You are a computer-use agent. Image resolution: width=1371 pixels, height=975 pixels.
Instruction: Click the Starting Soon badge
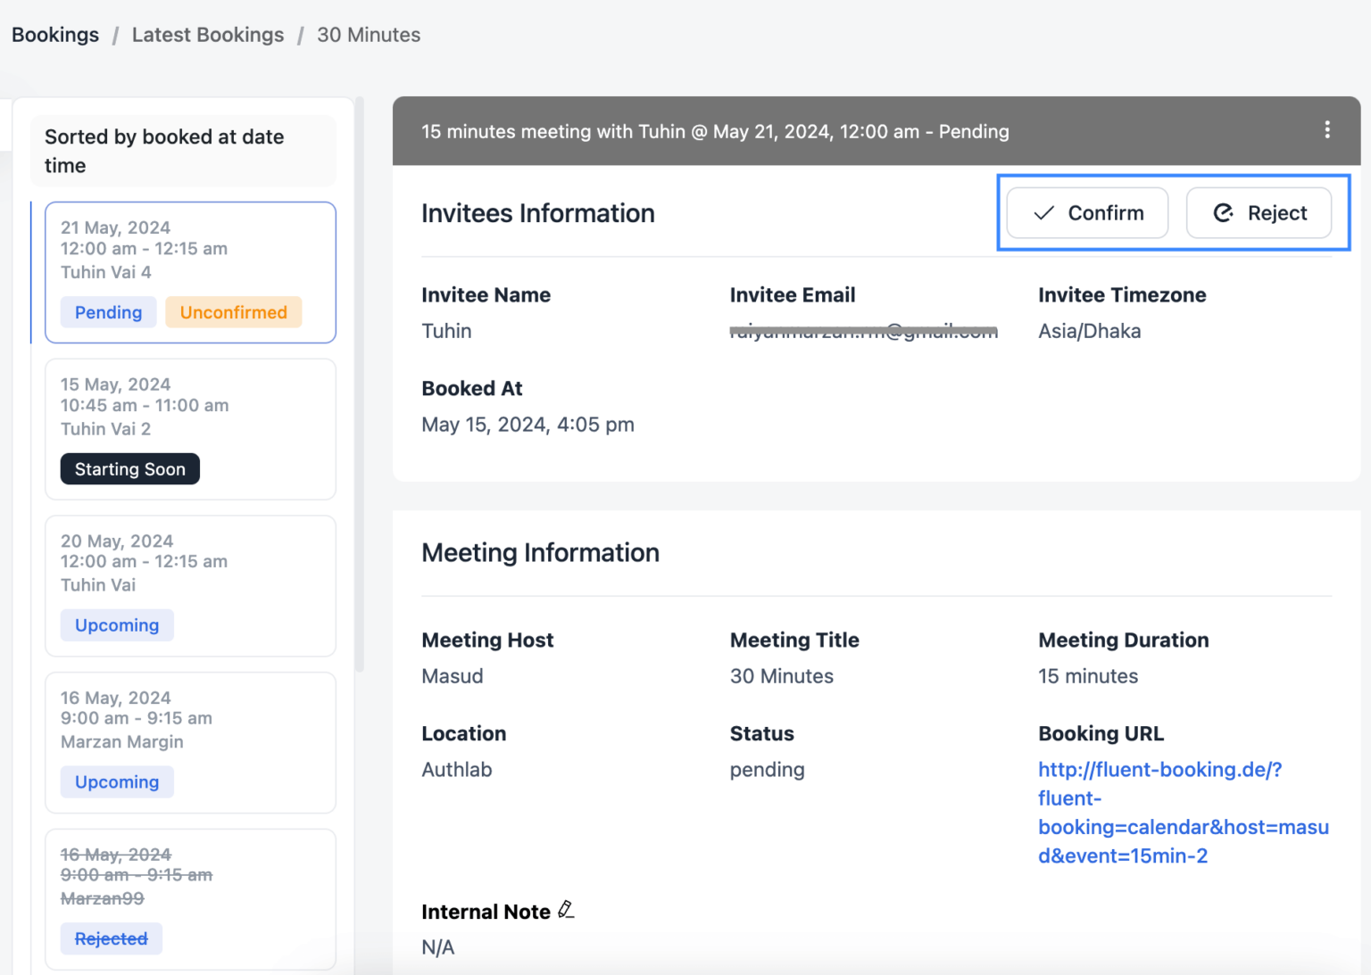(129, 468)
